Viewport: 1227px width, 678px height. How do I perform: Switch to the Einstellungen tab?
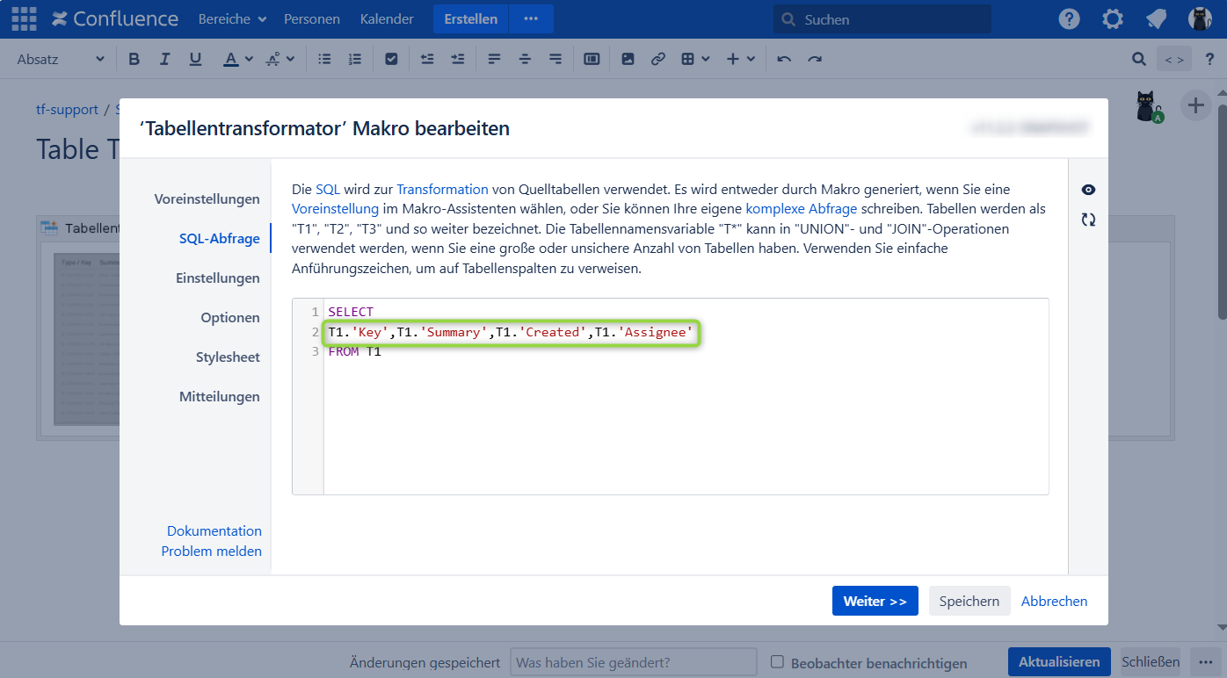[217, 278]
